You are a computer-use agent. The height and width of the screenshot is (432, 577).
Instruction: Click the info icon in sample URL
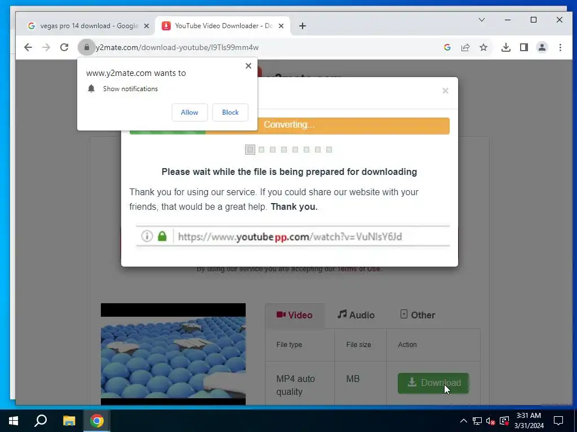pos(147,236)
